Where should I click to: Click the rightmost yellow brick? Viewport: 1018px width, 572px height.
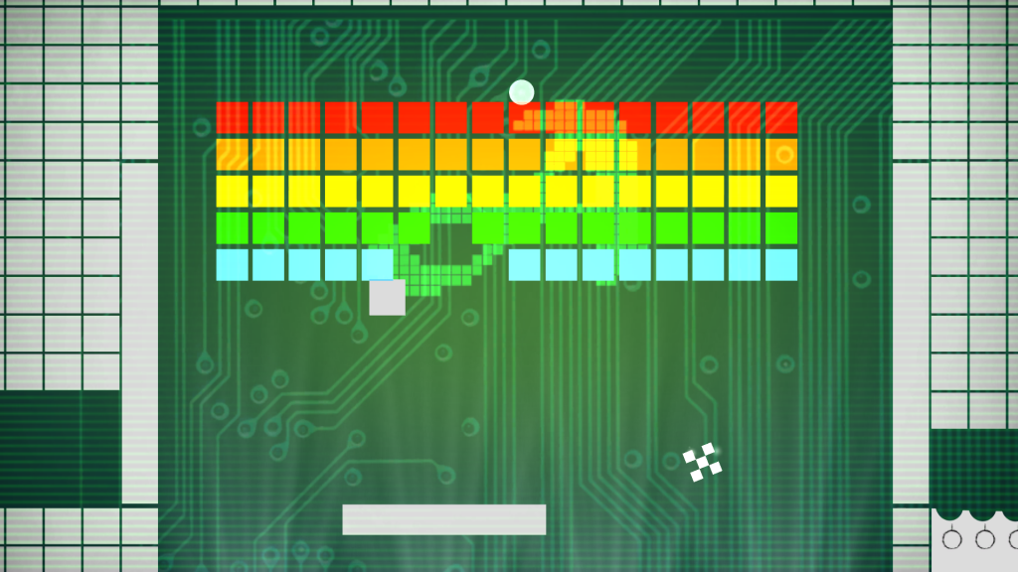coord(781,191)
